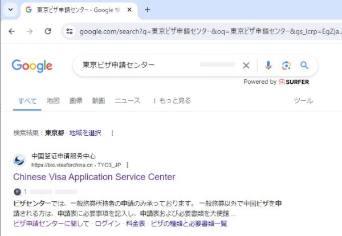Click the browser back arrow button
This screenshot has width=342, height=236.
pyautogui.click(x=11, y=31)
